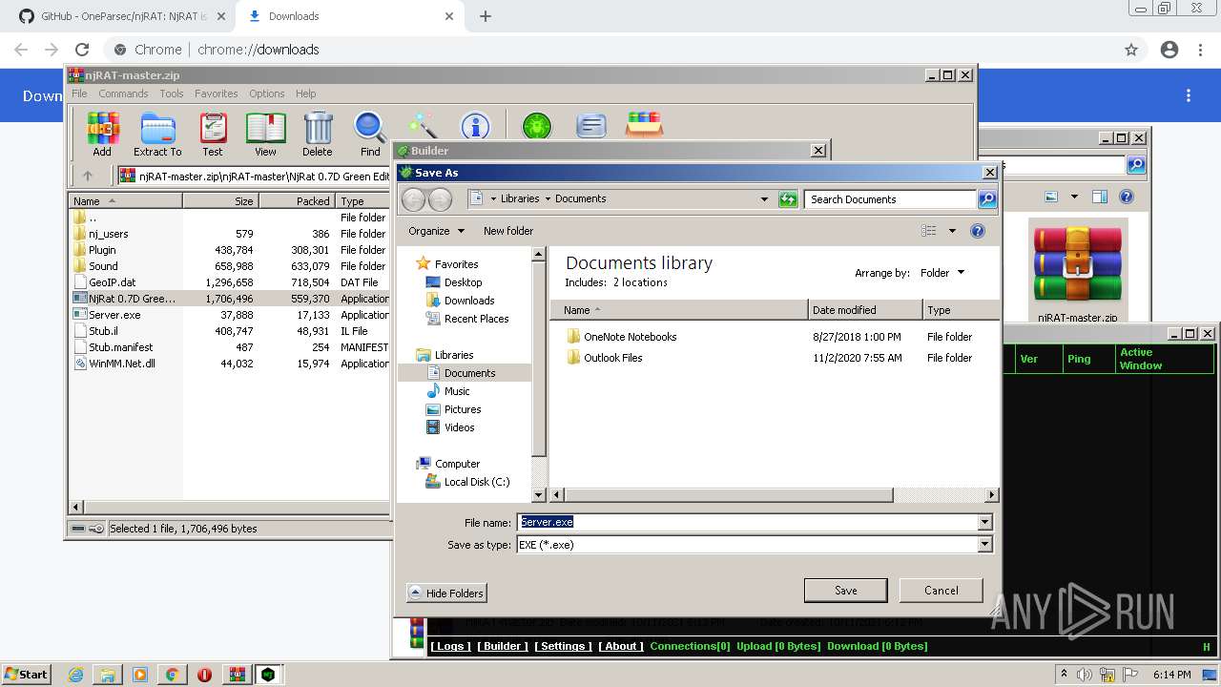Click the WinRAR Delete toolbar icon
The width and height of the screenshot is (1221, 687).
tap(318, 134)
